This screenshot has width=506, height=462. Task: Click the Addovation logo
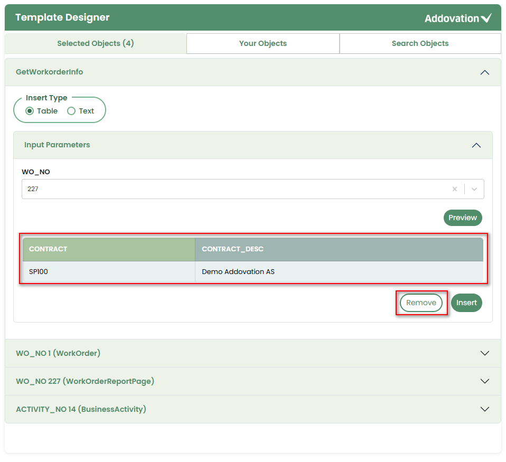(x=457, y=18)
